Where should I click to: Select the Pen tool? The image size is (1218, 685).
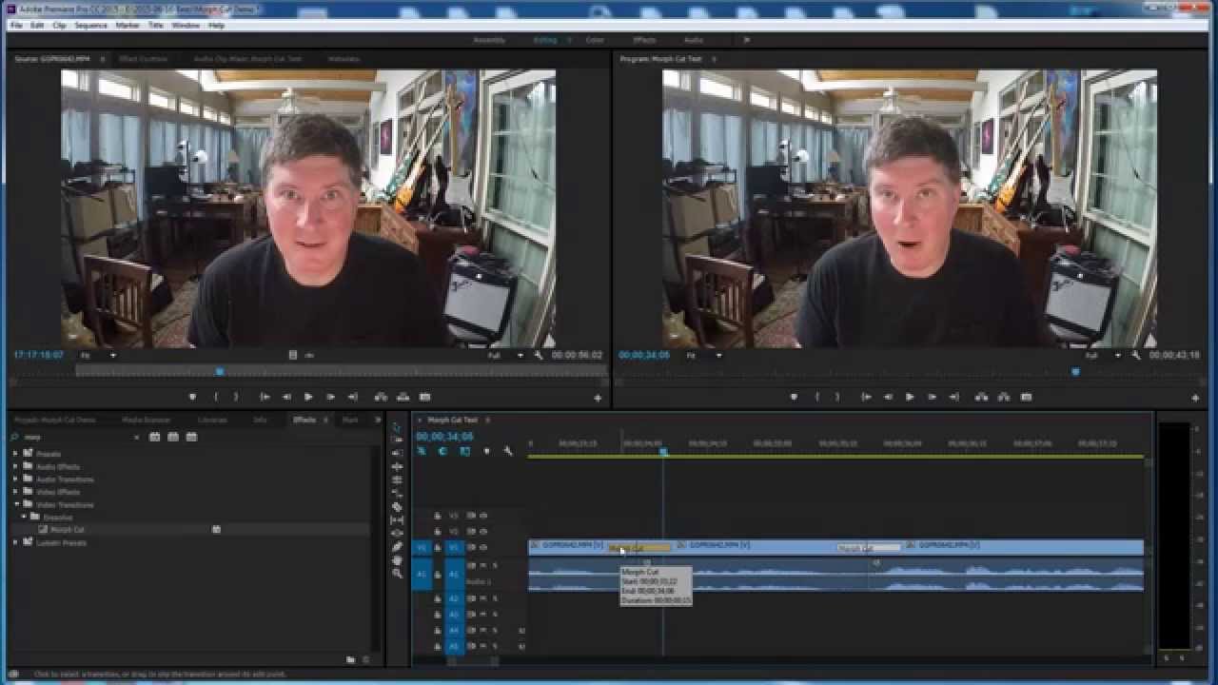pos(397,546)
